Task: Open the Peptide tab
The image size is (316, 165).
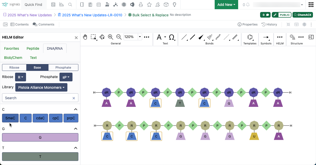Action: (33, 48)
